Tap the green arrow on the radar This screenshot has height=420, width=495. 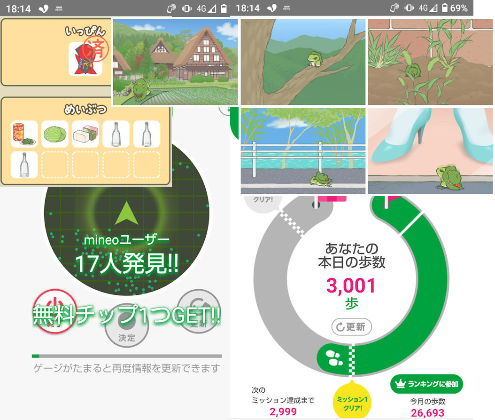point(126,213)
